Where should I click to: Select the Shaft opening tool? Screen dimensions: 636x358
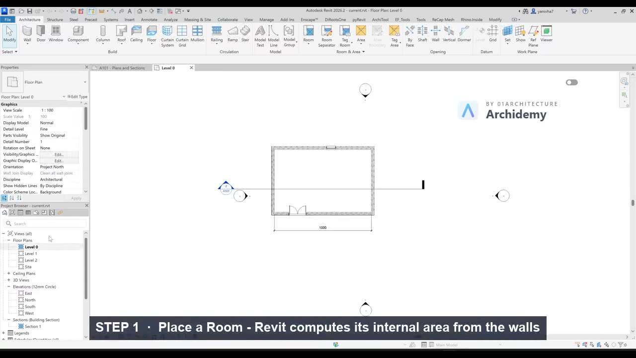click(x=422, y=34)
